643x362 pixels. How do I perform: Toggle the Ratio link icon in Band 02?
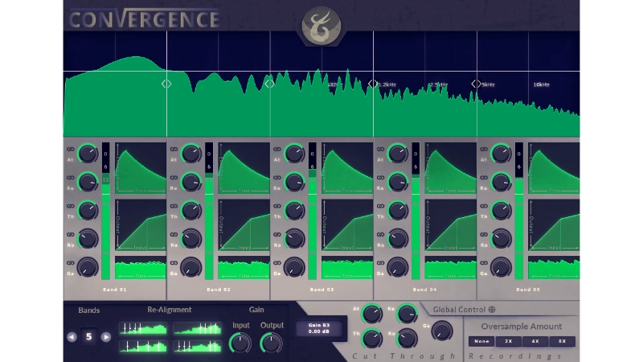(x=174, y=234)
